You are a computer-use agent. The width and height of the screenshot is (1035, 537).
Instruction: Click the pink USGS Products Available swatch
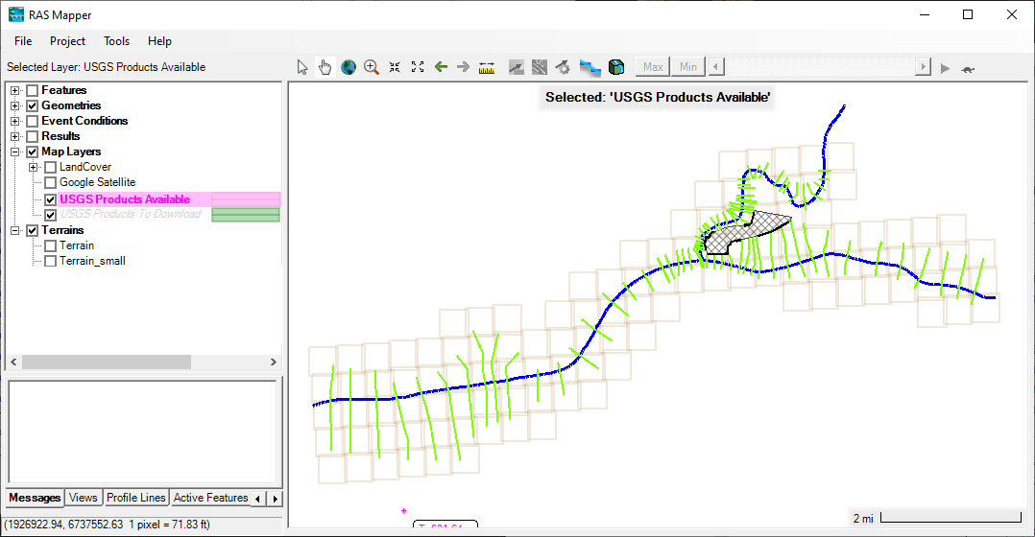tap(246, 199)
